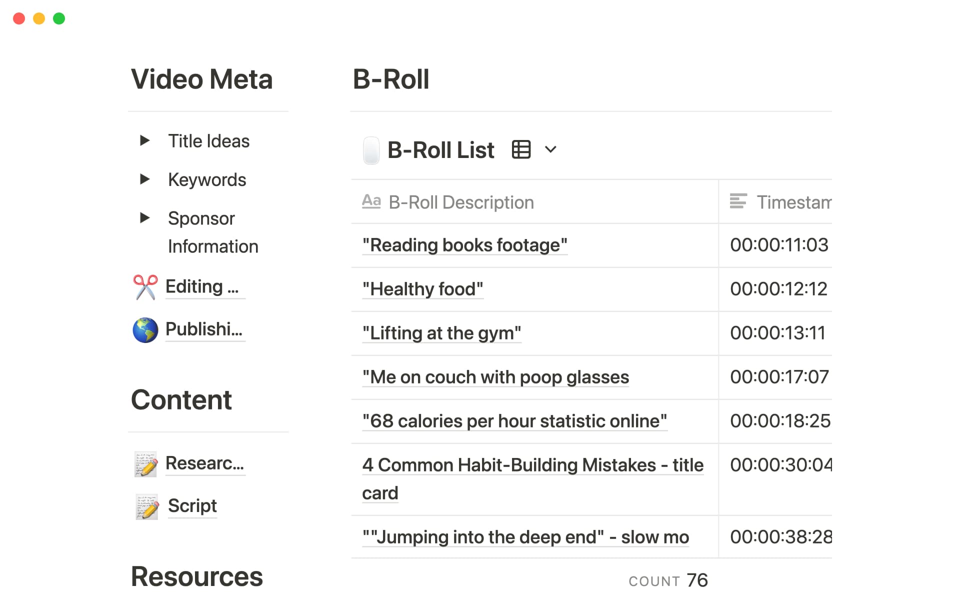Viewport: 960px width, 600px height.
Task: Open the "Healthy food" entry
Action: point(422,289)
